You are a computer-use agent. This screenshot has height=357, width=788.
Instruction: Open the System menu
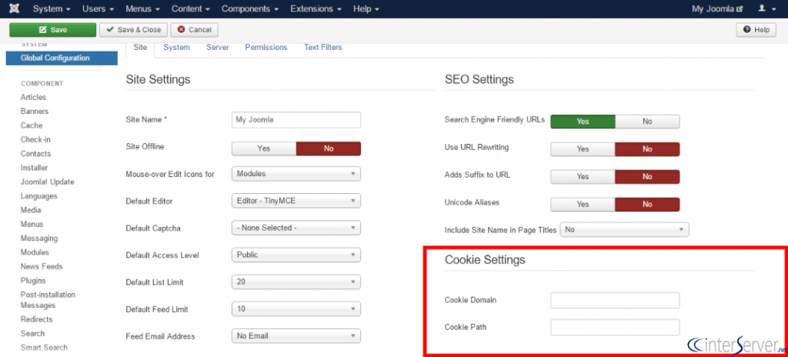click(x=52, y=8)
